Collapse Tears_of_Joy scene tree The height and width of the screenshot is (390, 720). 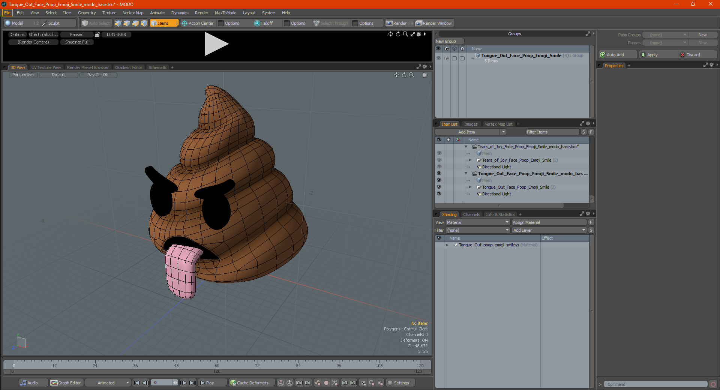466,147
